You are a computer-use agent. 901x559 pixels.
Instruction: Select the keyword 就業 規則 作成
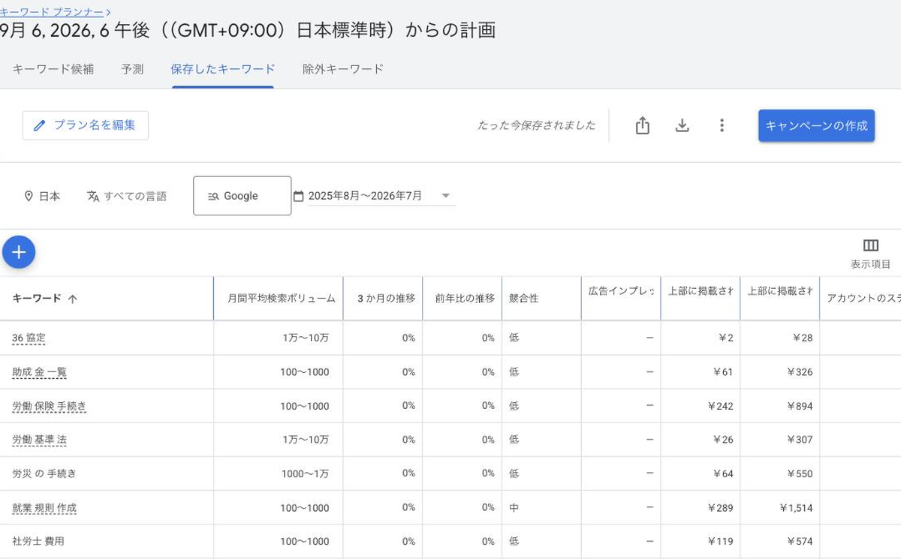point(44,508)
